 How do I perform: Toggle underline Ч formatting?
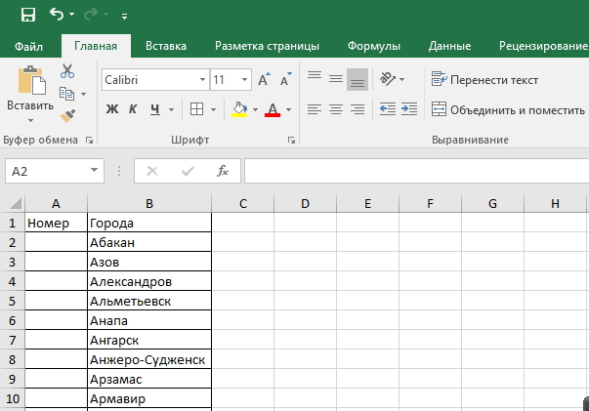coord(154,109)
